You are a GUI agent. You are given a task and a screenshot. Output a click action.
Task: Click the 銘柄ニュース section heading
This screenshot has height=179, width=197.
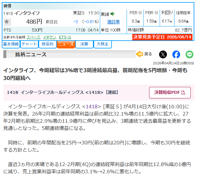tap(31, 54)
